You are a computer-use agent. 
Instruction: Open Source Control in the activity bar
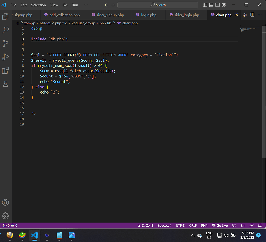5,44
